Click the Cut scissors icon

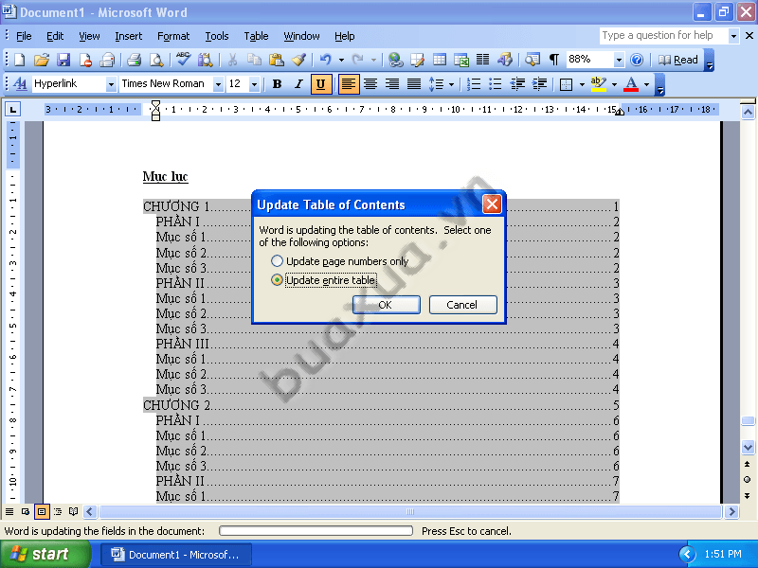tap(232, 60)
